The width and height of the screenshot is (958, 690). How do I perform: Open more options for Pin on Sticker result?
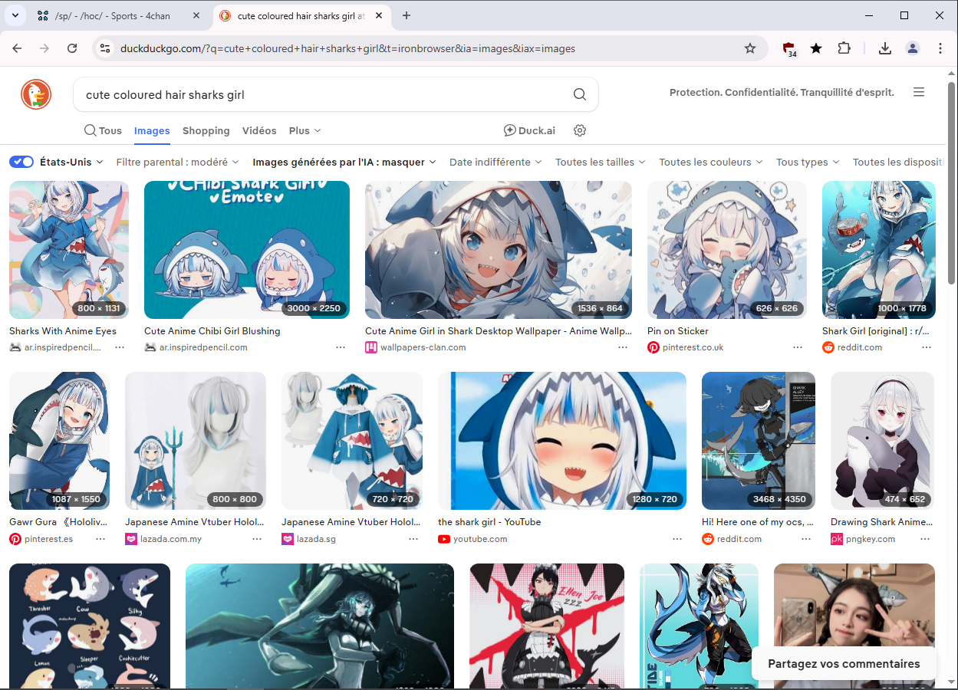(x=798, y=347)
